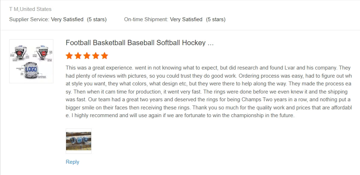360x175 pixels.
Task: Click the reviewer name T M
Action: 14,9
